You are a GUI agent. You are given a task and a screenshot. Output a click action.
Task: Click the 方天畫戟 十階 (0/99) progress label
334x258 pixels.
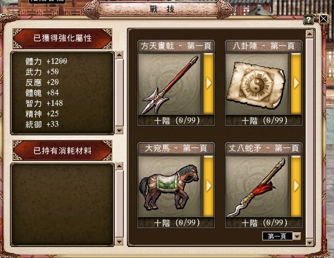coord(177,121)
